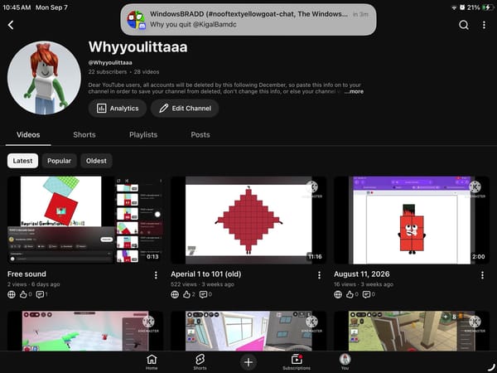
Task: Open options menu for Free sound video
Action: (x=156, y=275)
